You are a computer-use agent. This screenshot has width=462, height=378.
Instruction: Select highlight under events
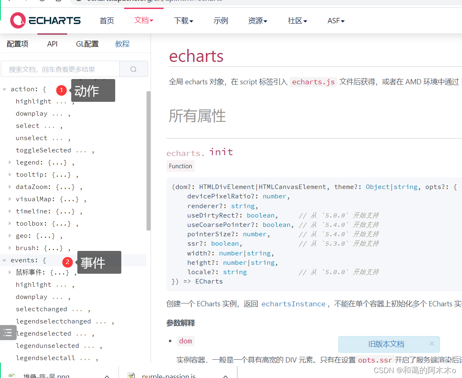click(33, 285)
